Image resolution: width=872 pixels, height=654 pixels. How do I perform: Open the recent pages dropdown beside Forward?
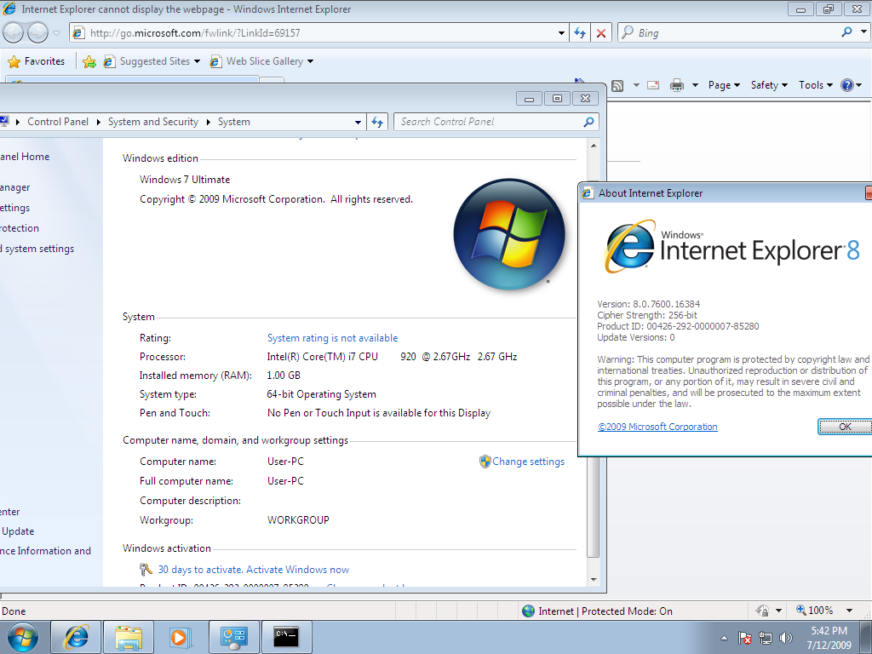(x=56, y=33)
